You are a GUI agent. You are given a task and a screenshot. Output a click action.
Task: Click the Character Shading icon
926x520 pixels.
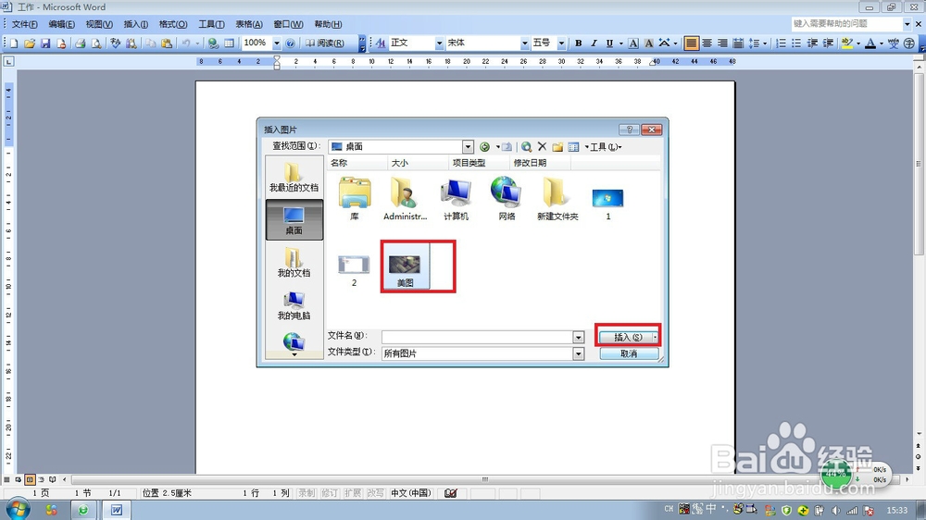pyautogui.click(x=648, y=43)
